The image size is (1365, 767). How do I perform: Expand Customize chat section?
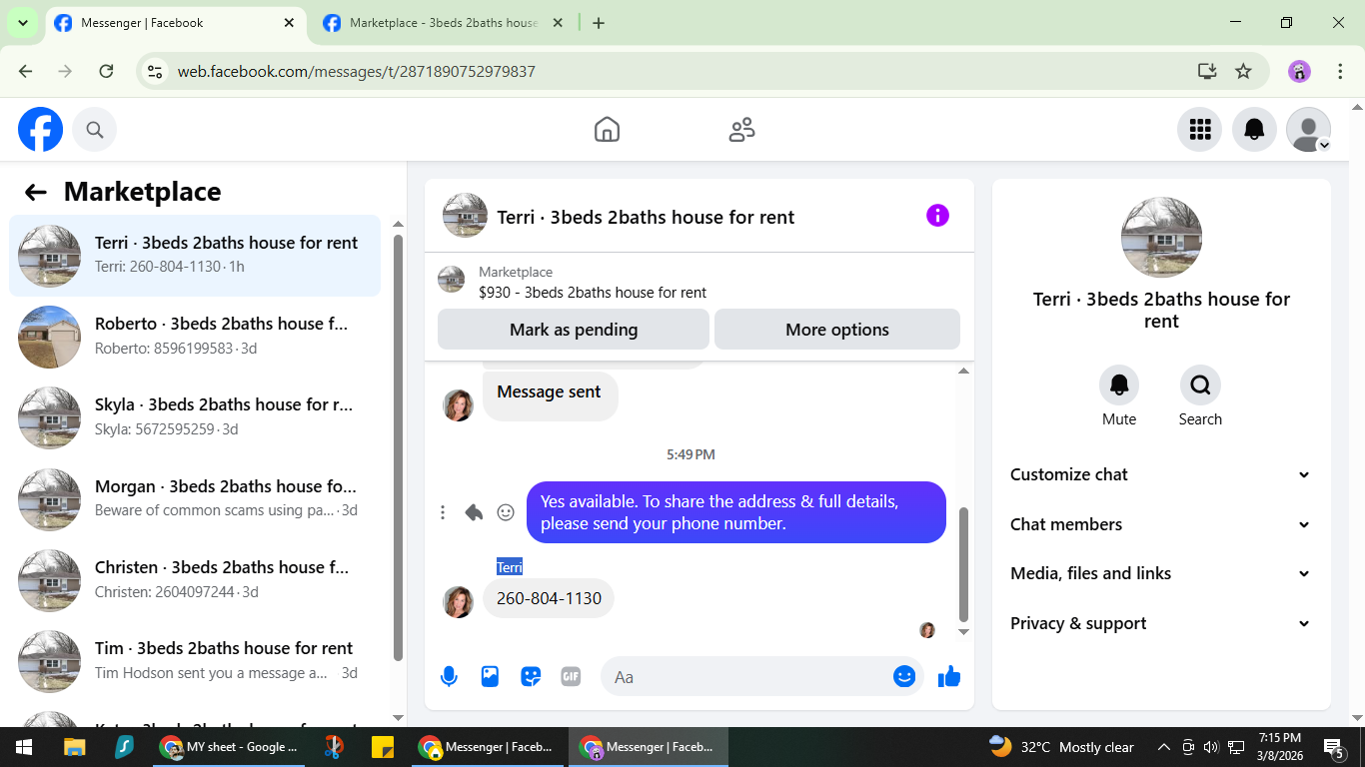click(x=1160, y=475)
